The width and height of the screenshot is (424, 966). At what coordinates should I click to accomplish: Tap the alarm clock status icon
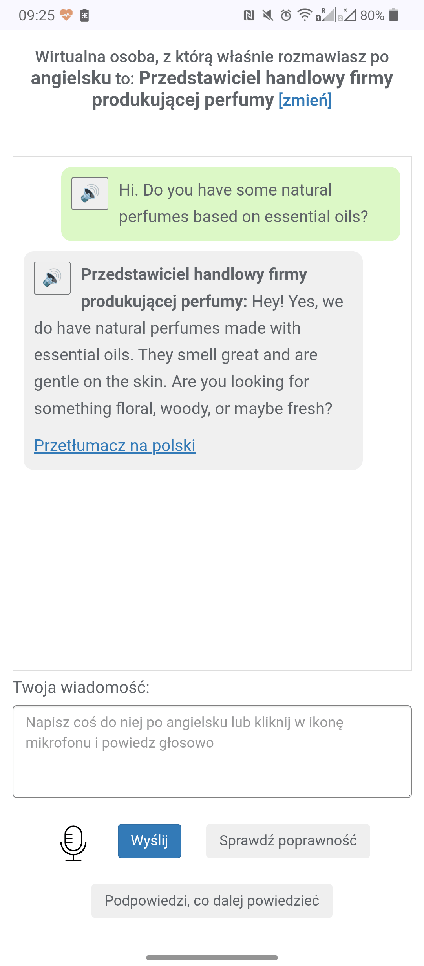(x=286, y=16)
